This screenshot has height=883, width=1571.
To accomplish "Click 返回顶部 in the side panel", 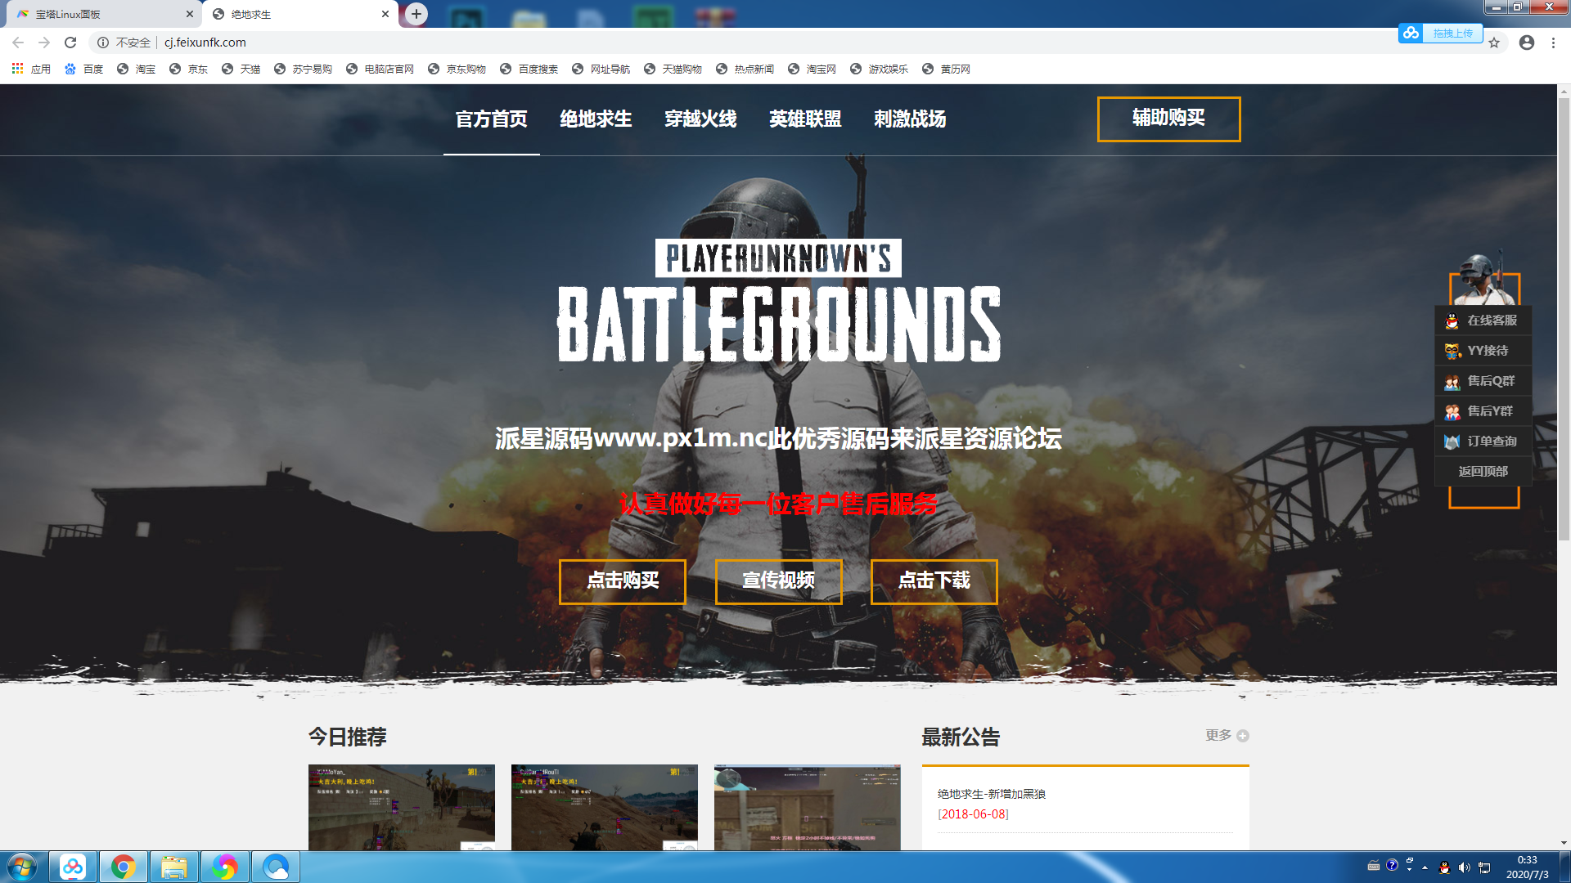I will pos(1483,472).
